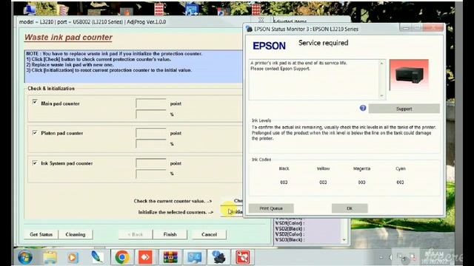
Task: Click the Support button in Status Monitor
Action: pos(404,109)
